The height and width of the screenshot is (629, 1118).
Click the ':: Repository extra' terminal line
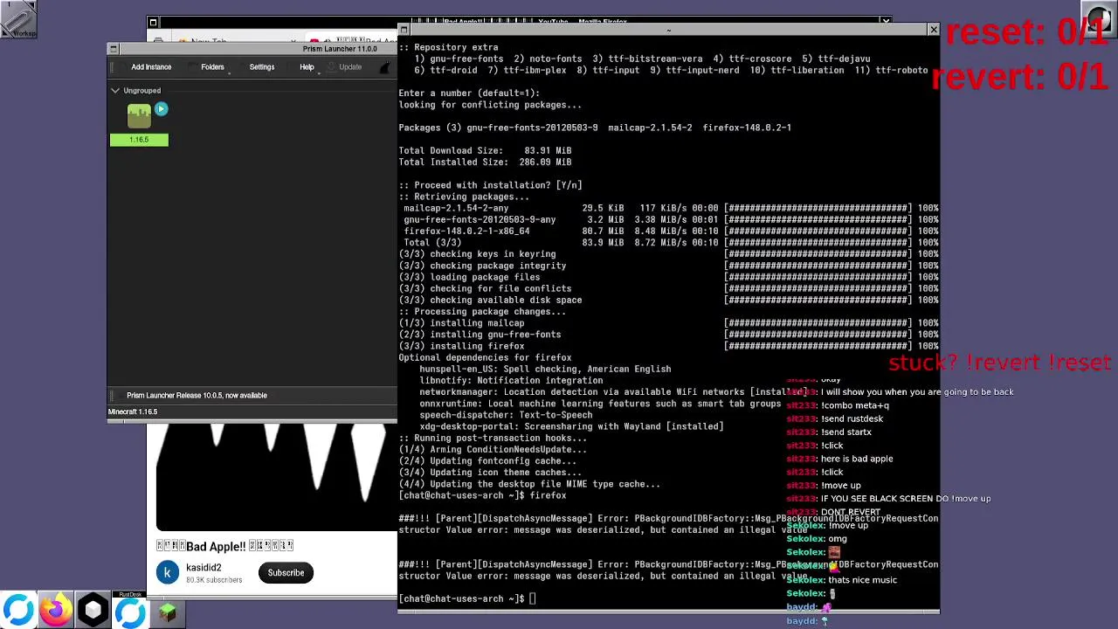click(x=448, y=47)
